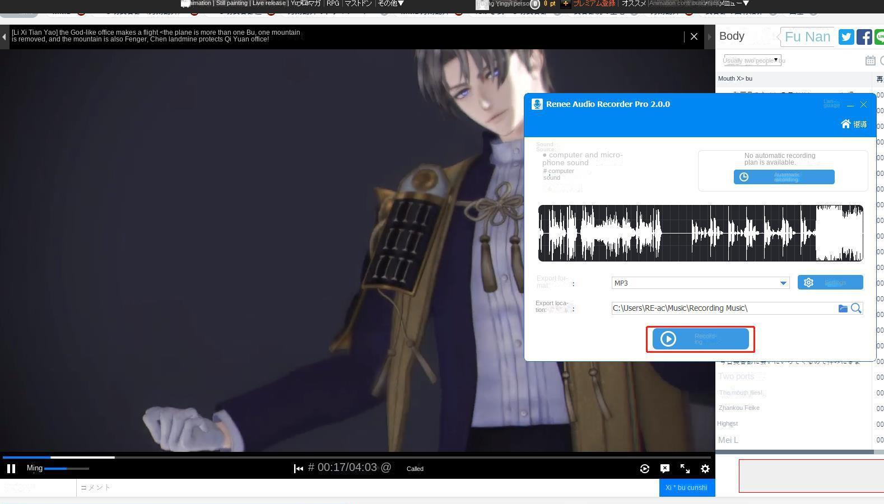Jump back to the video start
This screenshot has height=504, width=884.
click(x=299, y=469)
